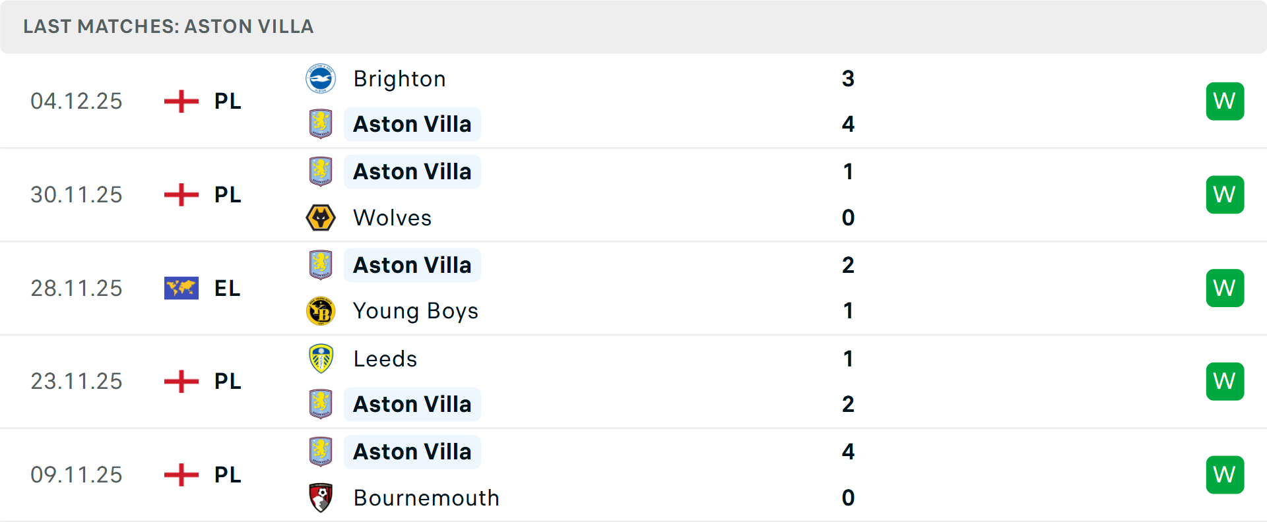1267x522 pixels.
Task: Click the LAST MATCHES: ASTON VILLA header
Action: pos(168,26)
